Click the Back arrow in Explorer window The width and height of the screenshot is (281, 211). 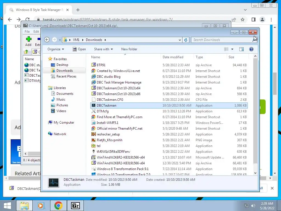click(47, 40)
